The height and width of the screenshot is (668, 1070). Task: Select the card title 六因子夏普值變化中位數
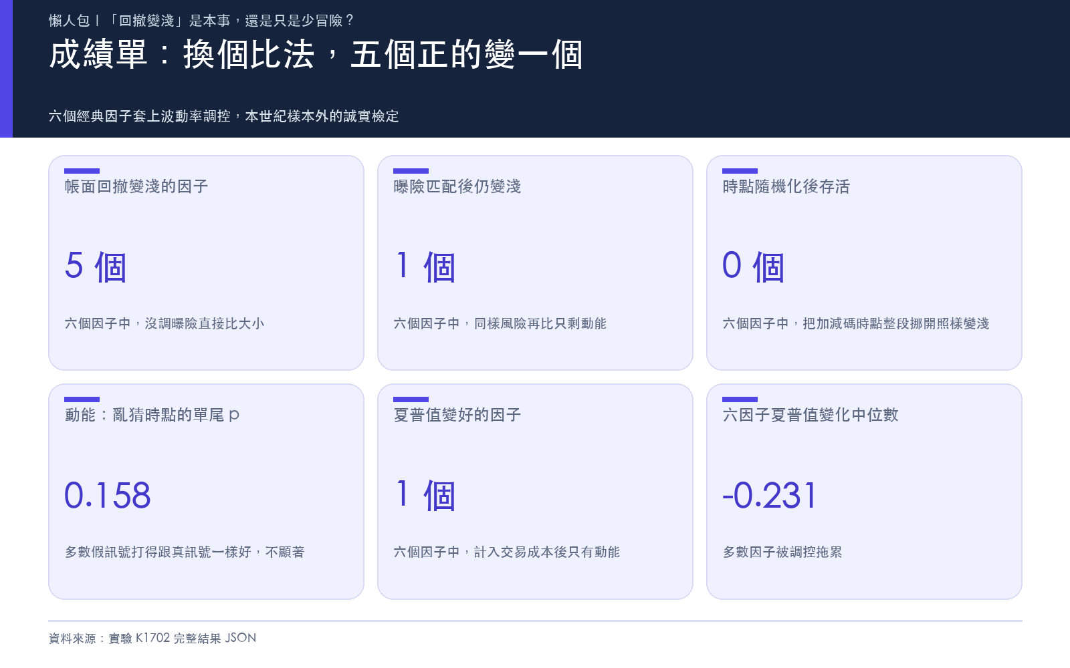[811, 415]
